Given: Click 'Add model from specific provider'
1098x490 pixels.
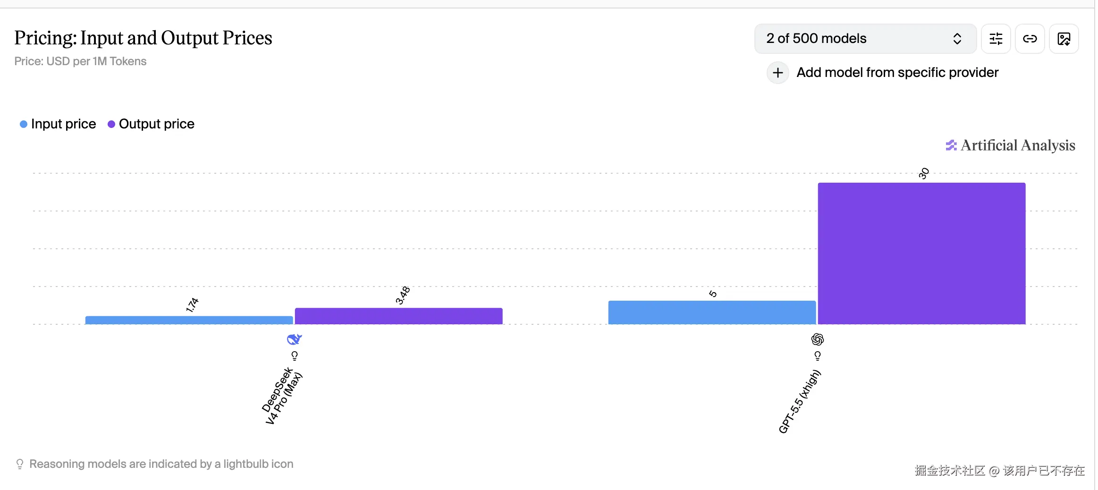Looking at the screenshot, I should (x=897, y=73).
